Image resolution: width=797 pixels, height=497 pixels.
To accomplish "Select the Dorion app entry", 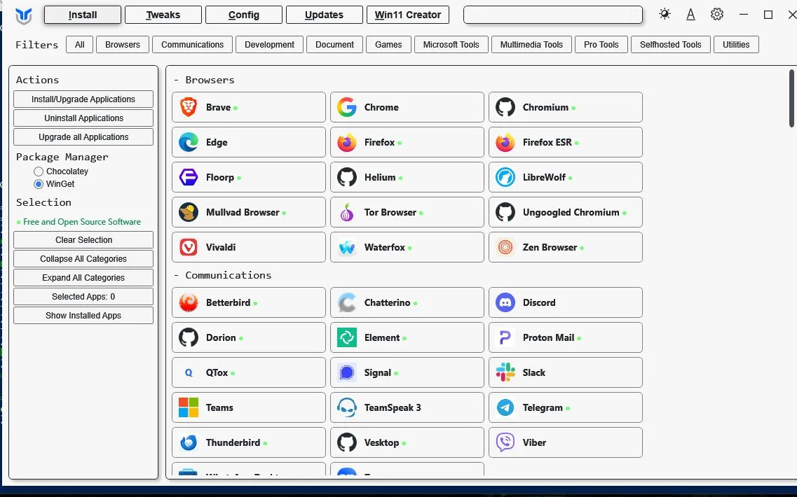I will click(x=249, y=337).
